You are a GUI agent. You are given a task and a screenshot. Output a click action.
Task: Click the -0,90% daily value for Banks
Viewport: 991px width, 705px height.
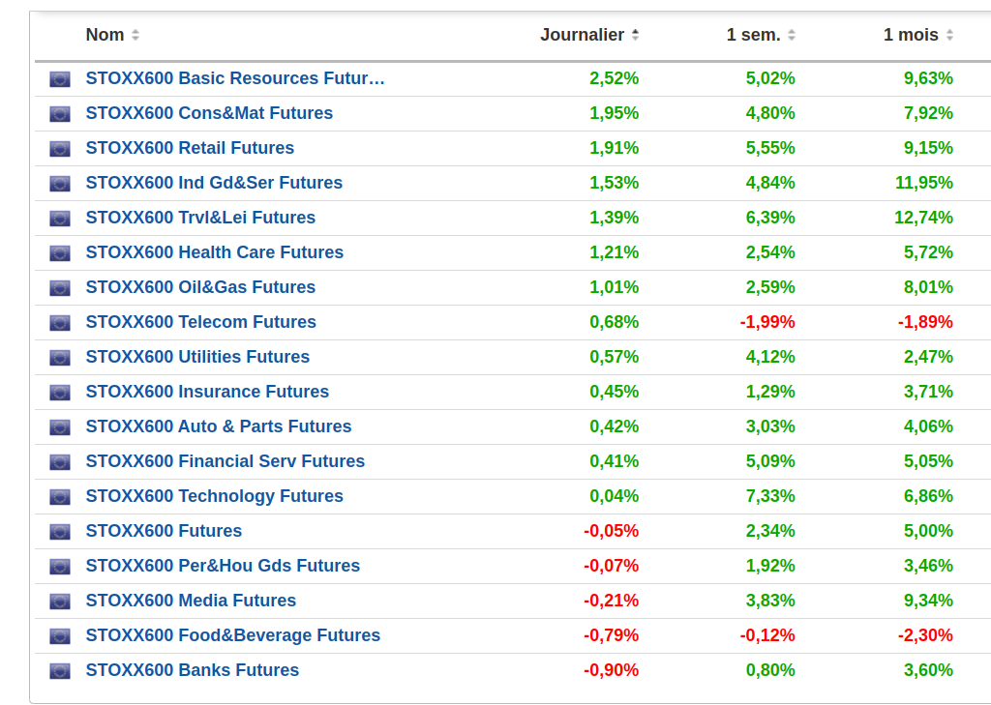[x=611, y=670]
